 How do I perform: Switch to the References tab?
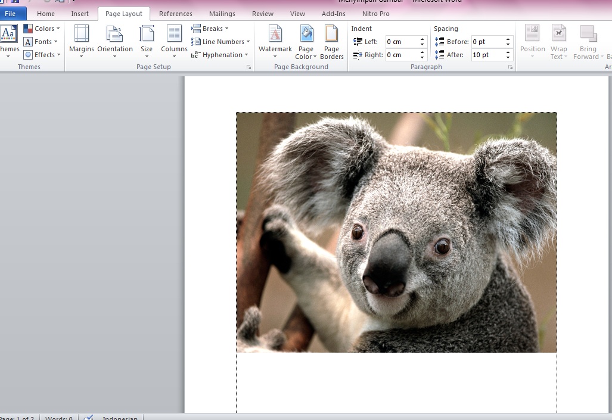coord(175,14)
